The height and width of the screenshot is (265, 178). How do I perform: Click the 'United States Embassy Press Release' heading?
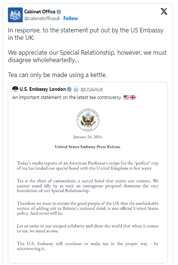(x=88, y=147)
